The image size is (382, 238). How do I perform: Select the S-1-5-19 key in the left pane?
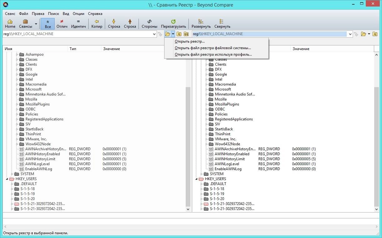click(x=28, y=194)
